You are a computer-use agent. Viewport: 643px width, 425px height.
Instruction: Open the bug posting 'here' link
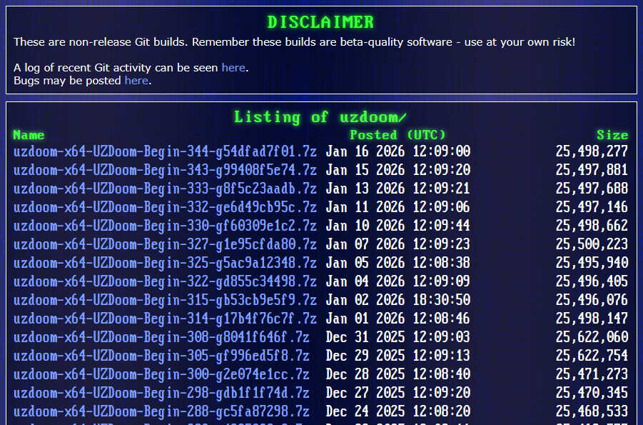(x=136, y=81)
